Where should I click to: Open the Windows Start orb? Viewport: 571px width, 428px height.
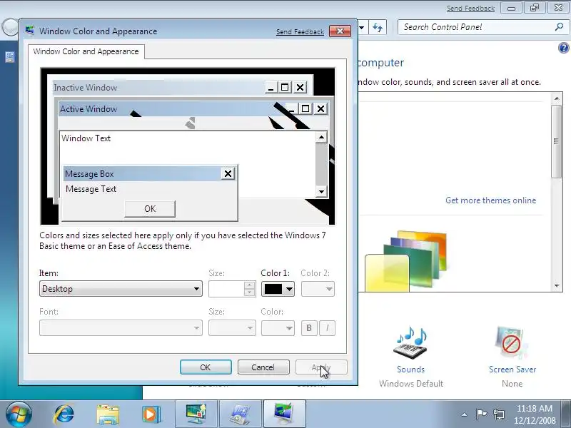coord(19,414)
